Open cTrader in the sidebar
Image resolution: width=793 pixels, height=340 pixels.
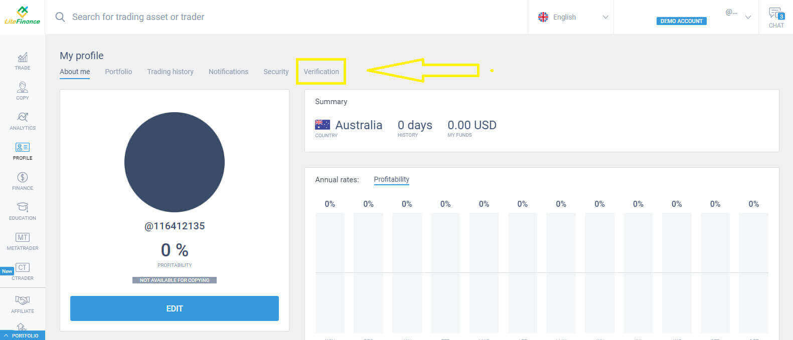(x=23, y=271)
